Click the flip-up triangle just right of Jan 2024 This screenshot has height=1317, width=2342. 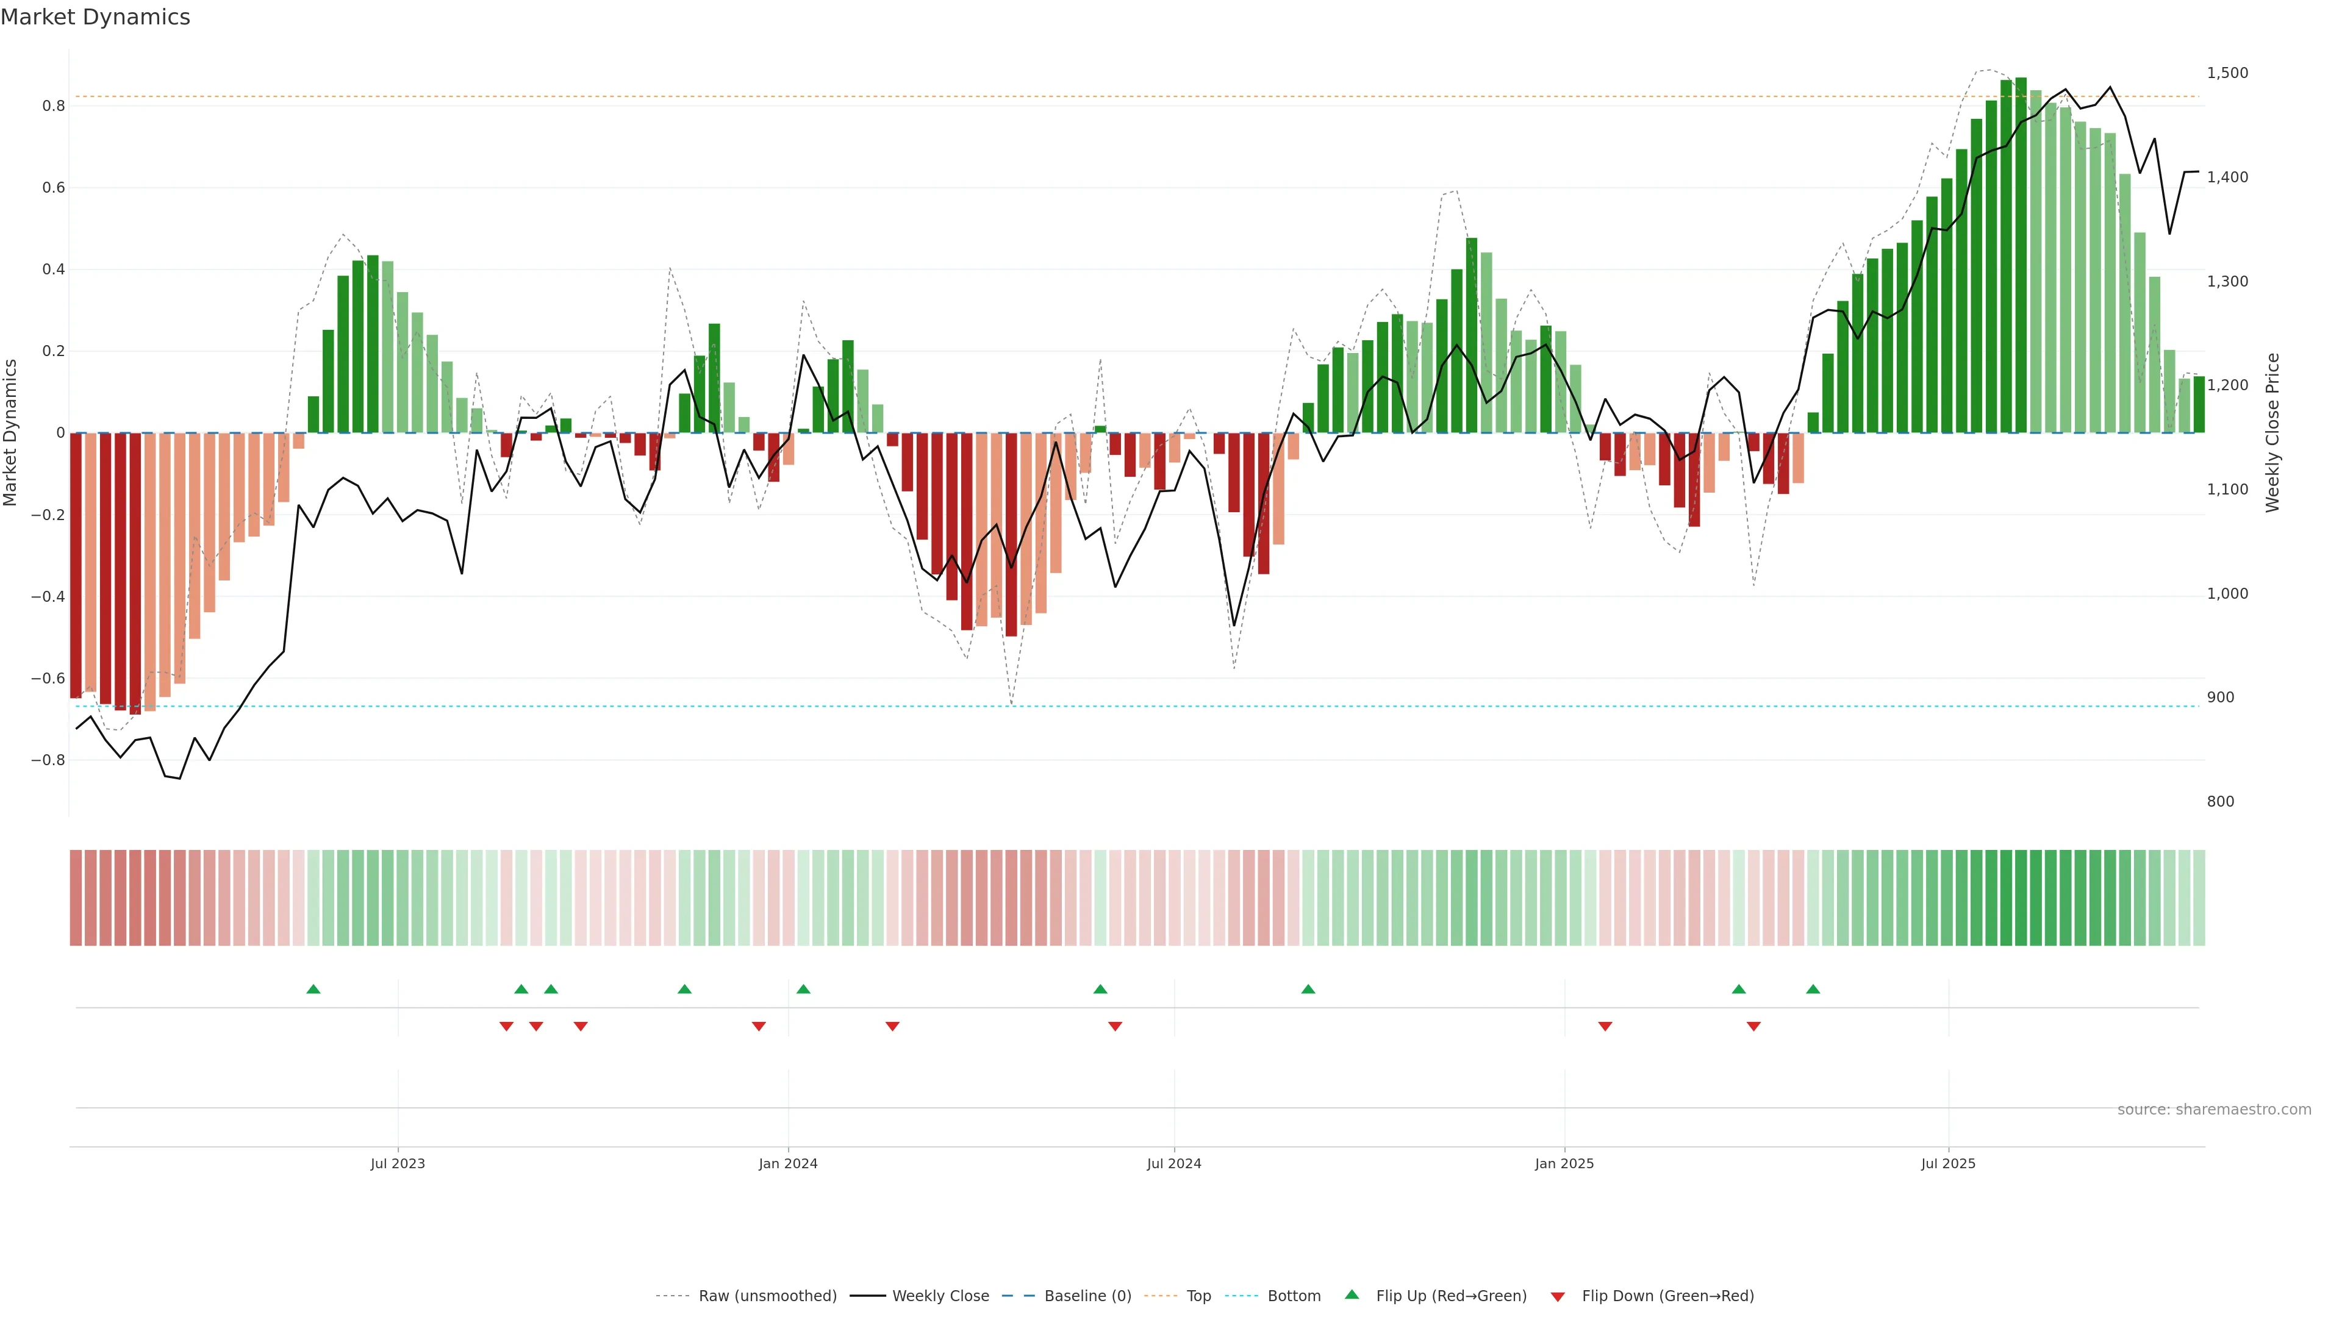803,989
